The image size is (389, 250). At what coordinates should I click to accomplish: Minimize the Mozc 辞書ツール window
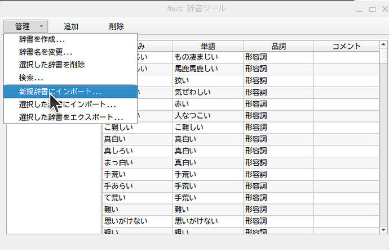(x=359, y=10)
